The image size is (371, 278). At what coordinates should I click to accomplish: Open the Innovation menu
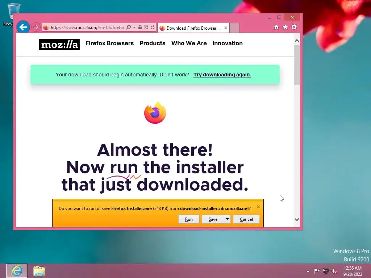point(228,43)
